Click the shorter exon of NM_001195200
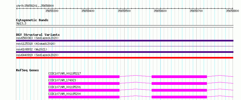241x100 pixels. [x=179, y=97]
